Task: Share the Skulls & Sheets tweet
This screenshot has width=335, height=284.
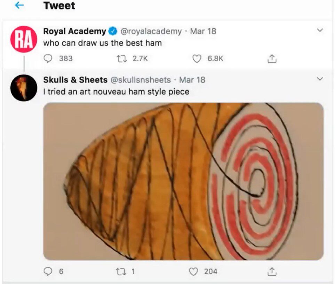Action: point(272,271)
